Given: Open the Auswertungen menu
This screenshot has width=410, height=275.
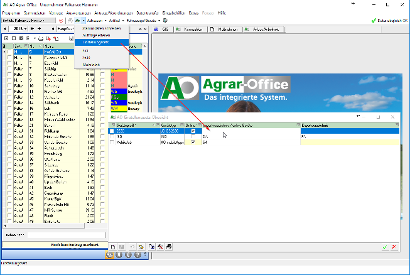Looking at the screenshot, I should click(78, 13).
